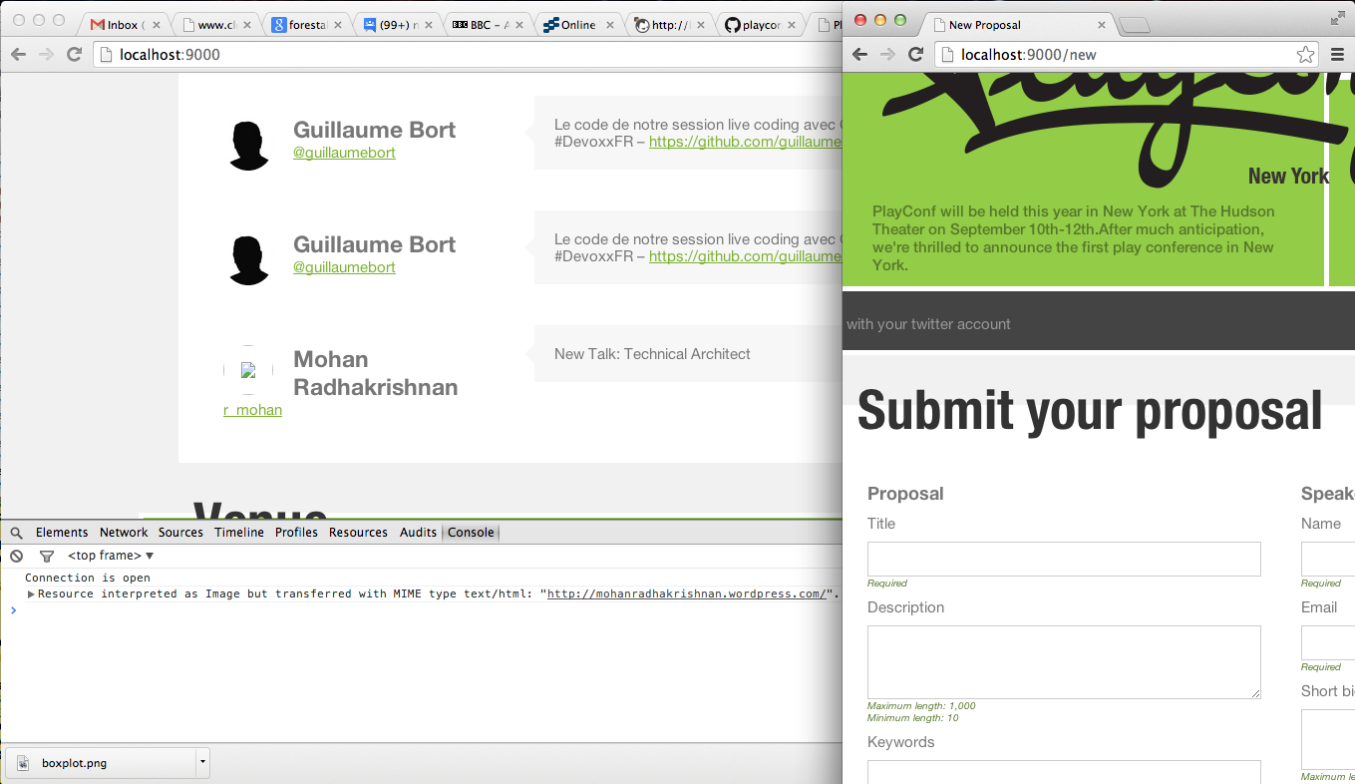Open the Elements tab in DevTools
This screenshot has height=784, width=1355.
pyautogui.click(x=62, y=533)
